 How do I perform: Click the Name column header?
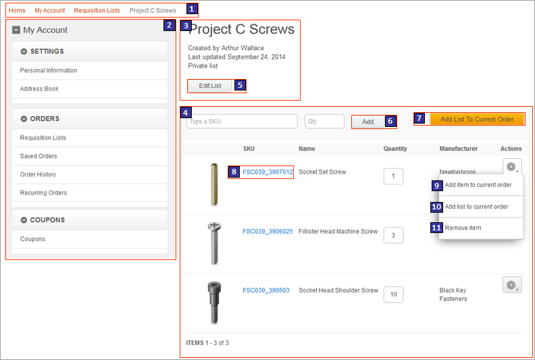pyautogui.click(x=307, y=149)
